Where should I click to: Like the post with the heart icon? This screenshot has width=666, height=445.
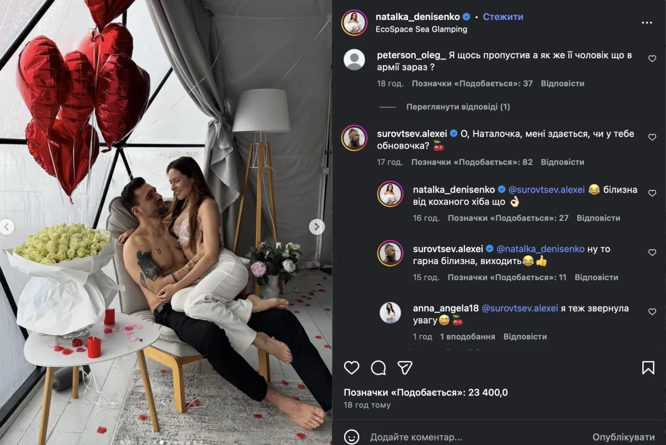(x=351, y=367)
